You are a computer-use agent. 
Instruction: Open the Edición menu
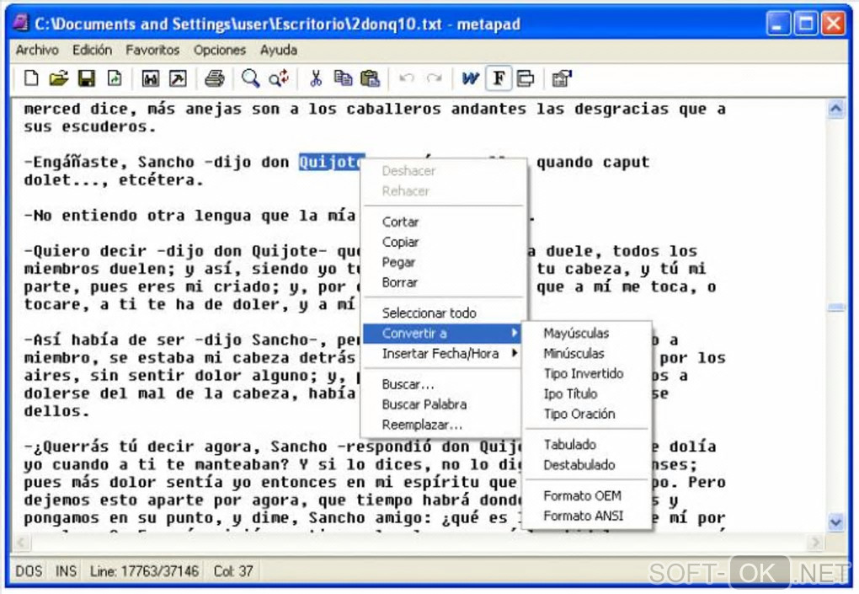(92, 50)
